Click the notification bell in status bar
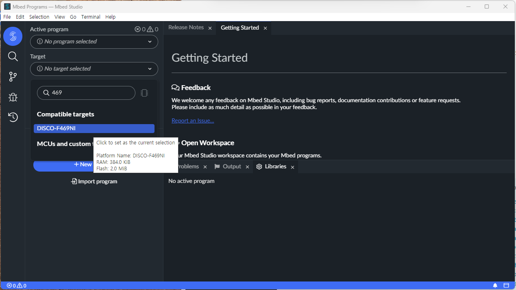 tap(495, 286)
